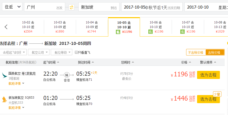Expand 航班详情 for Cathay Pacific flight
The width and height of the screenshot is (228, 115).
tap(16, 83)
